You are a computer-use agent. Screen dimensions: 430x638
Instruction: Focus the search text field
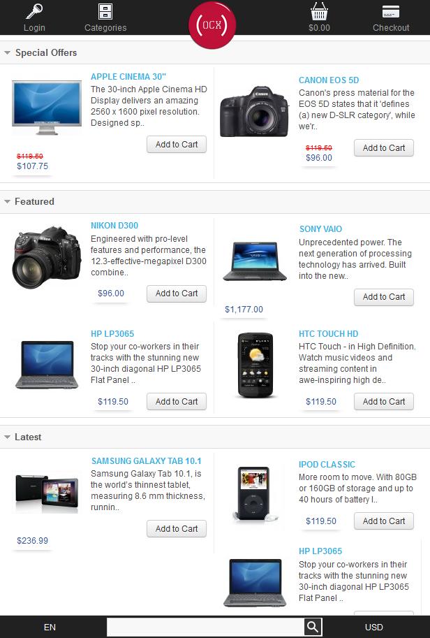(x=205, y=627)
